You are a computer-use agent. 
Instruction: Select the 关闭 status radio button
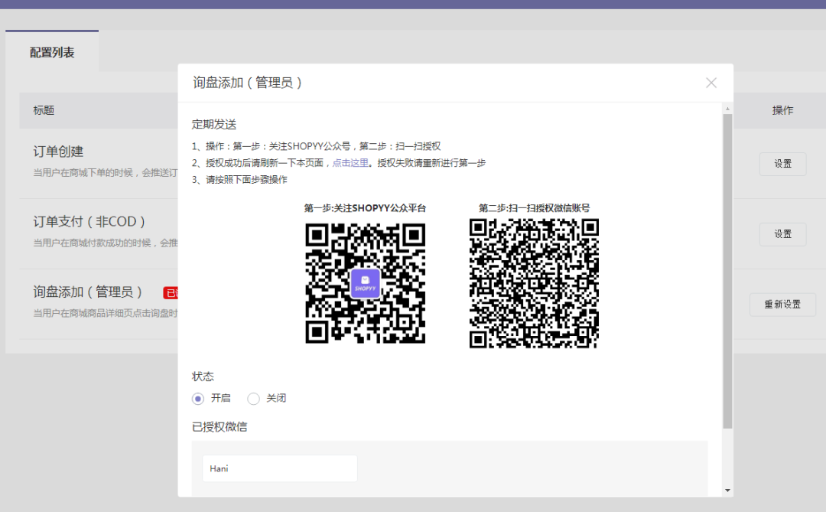[x=254, y=398]
